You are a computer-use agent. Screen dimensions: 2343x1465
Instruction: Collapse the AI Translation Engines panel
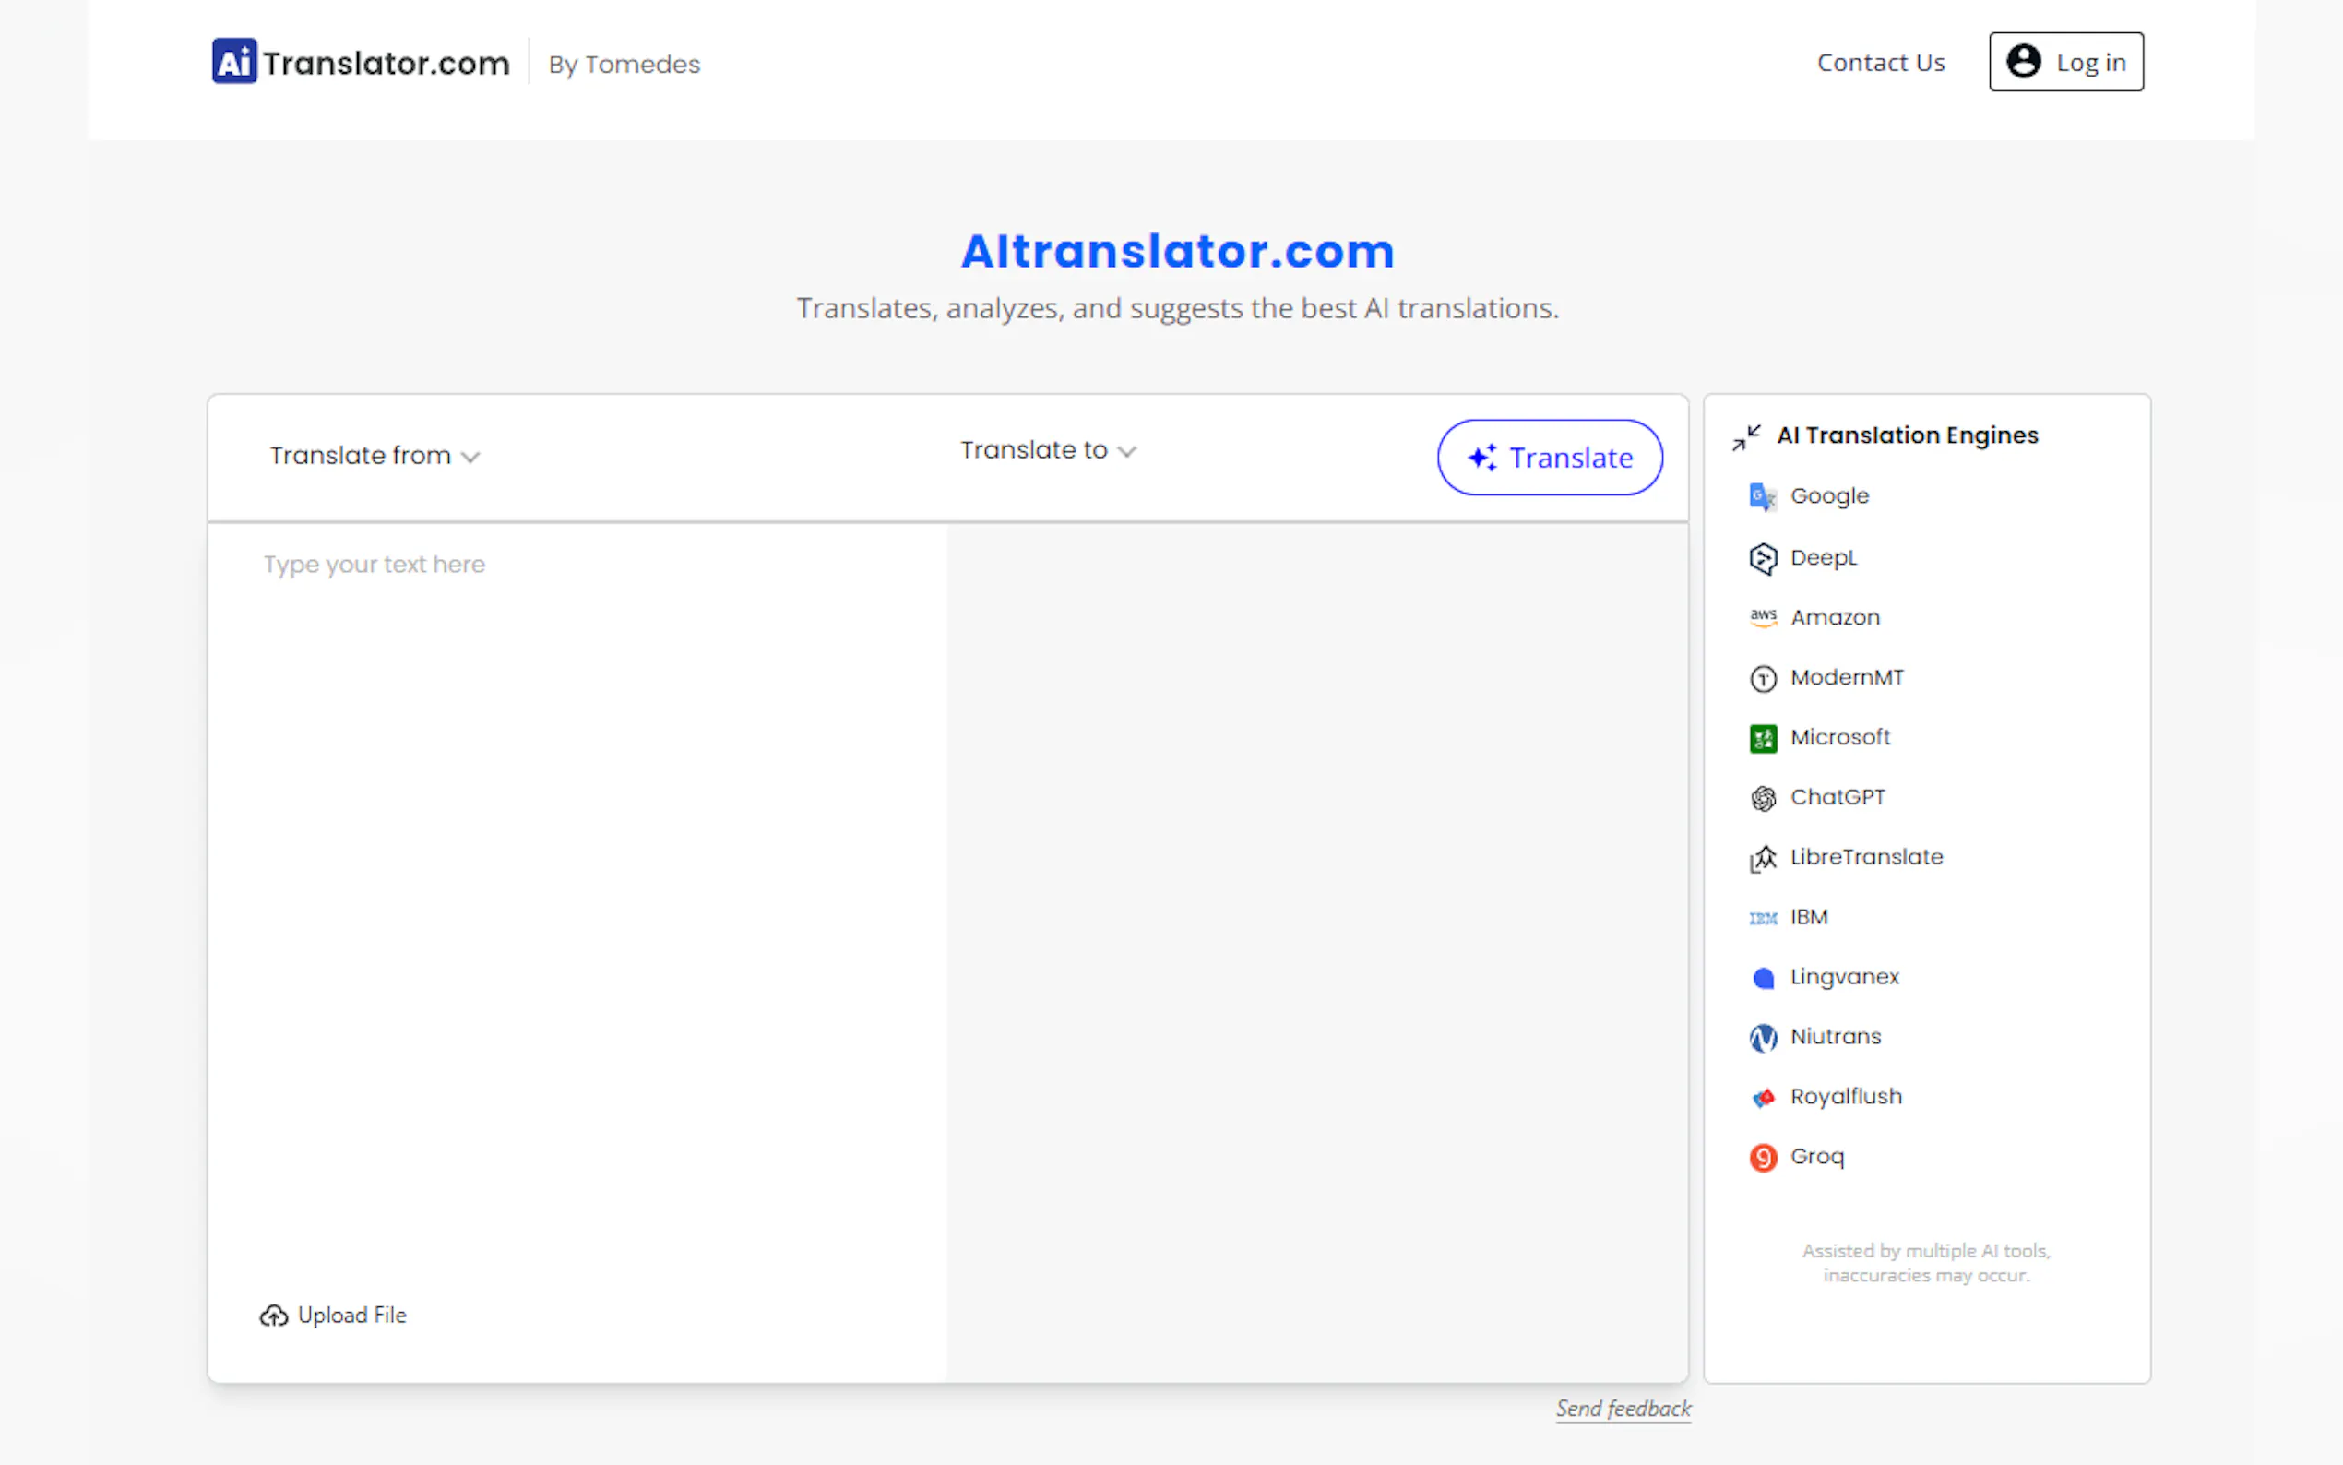click(1745, 437)
